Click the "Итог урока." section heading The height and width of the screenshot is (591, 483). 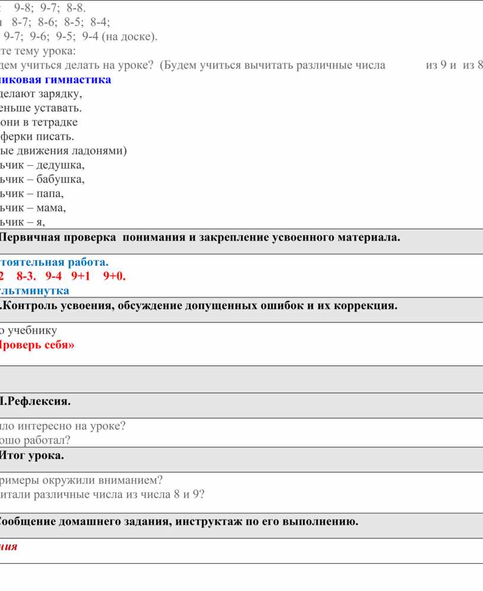click(32, 455)
